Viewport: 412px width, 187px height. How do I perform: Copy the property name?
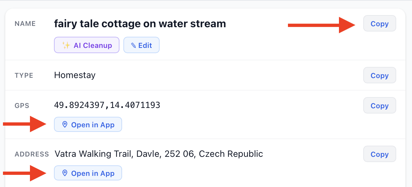(x=379, y=24)
